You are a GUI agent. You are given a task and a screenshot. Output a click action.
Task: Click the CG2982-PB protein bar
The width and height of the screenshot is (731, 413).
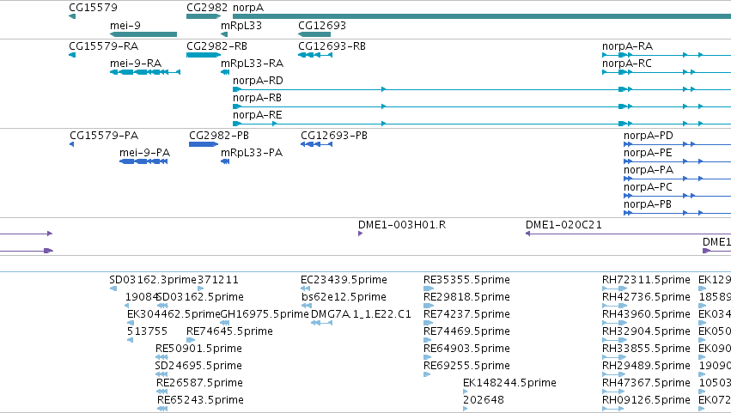(x=204, y=144)
